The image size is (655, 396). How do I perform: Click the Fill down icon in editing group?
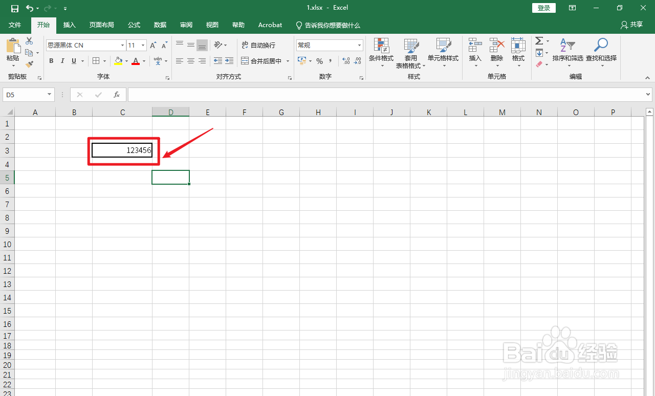539,53
